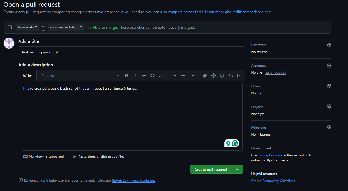Open Reviewers settings gear
Screen dimensions: 348x191
329,45
